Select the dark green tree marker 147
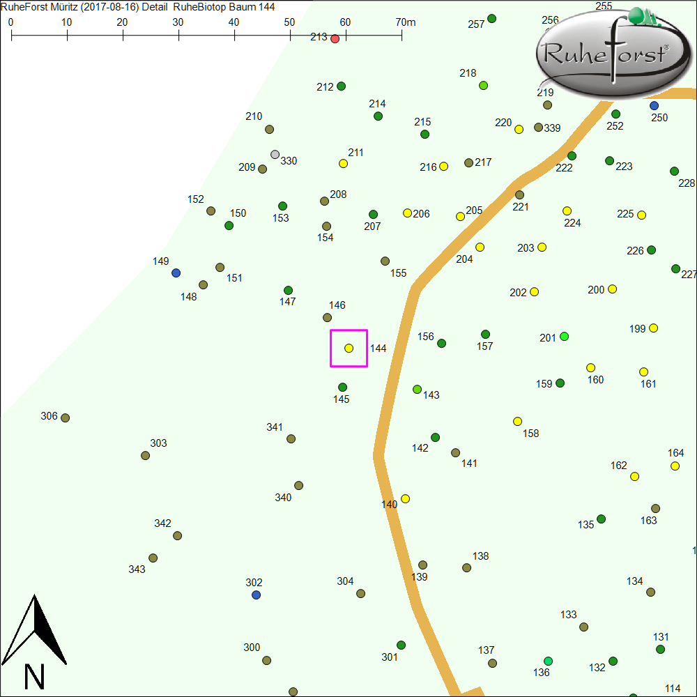The height and width of the screenshot is (697, 697). [x=288, y=290]
